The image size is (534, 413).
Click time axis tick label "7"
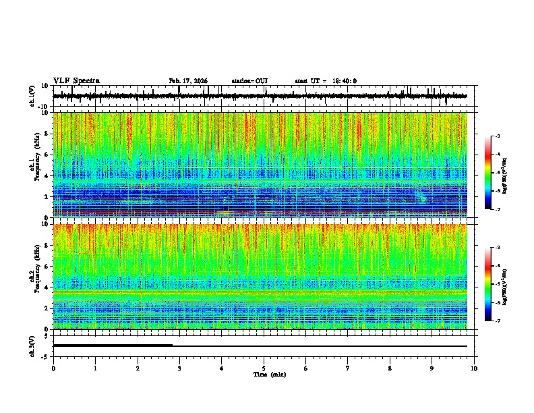[x=348, y=368]
